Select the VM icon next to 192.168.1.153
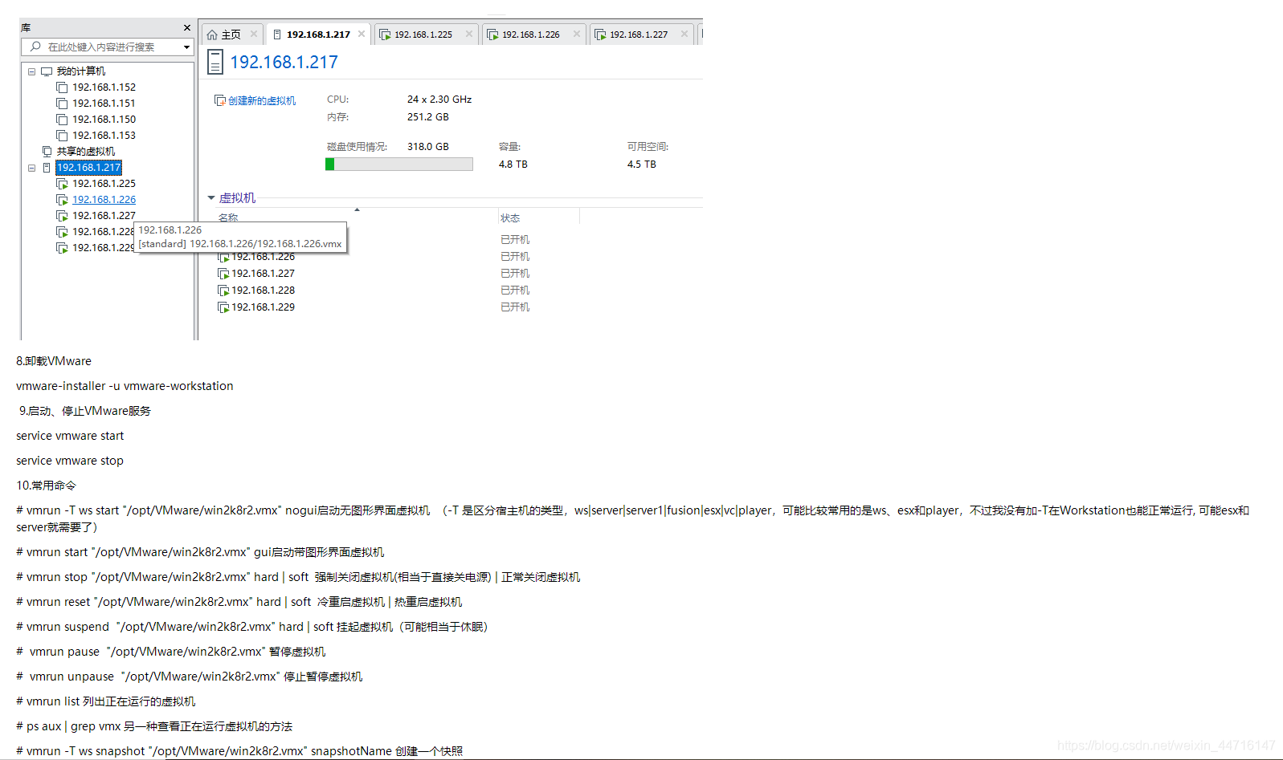Viewport: 1283px width, 760px height. pyautogui.click(x=62, y=136)
